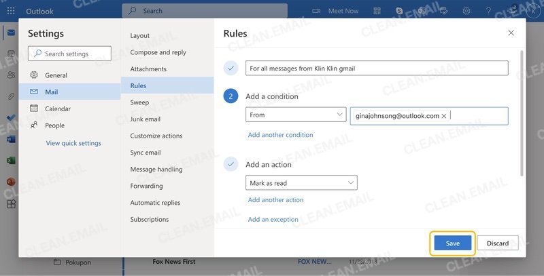Screen dimensions: 544x276
Task: Open Sync email settings
Action: (167, 153)
